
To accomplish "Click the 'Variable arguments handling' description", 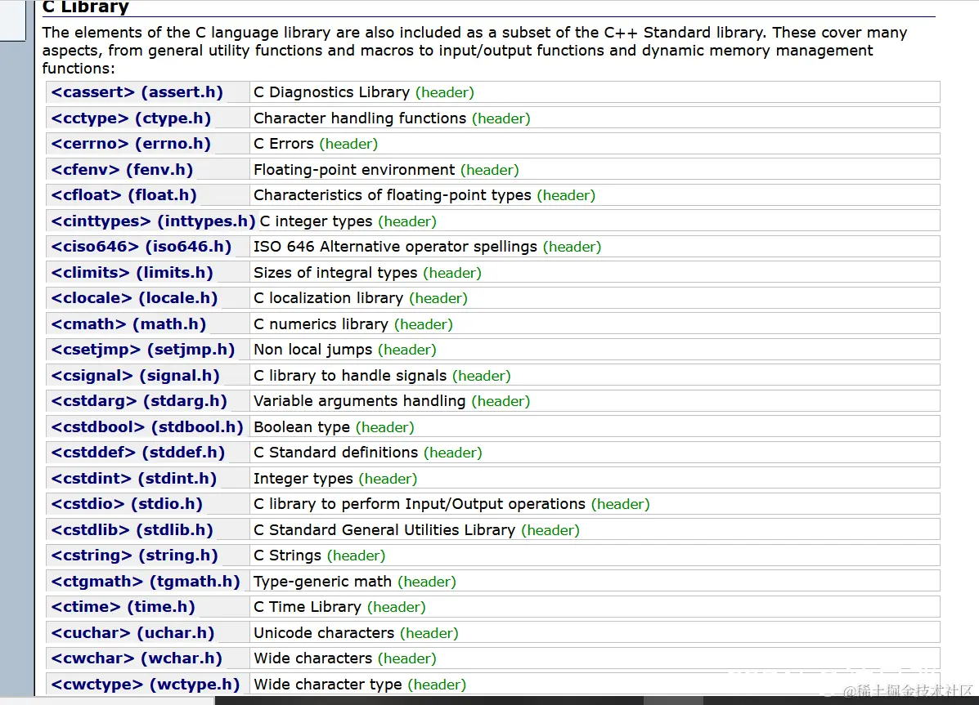I will pyautogui.click(x=360, y=401).
